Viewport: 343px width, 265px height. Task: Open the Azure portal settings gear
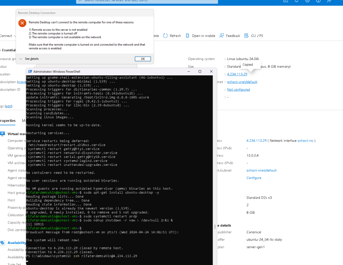pyautogui.click(x=307, y=1)
